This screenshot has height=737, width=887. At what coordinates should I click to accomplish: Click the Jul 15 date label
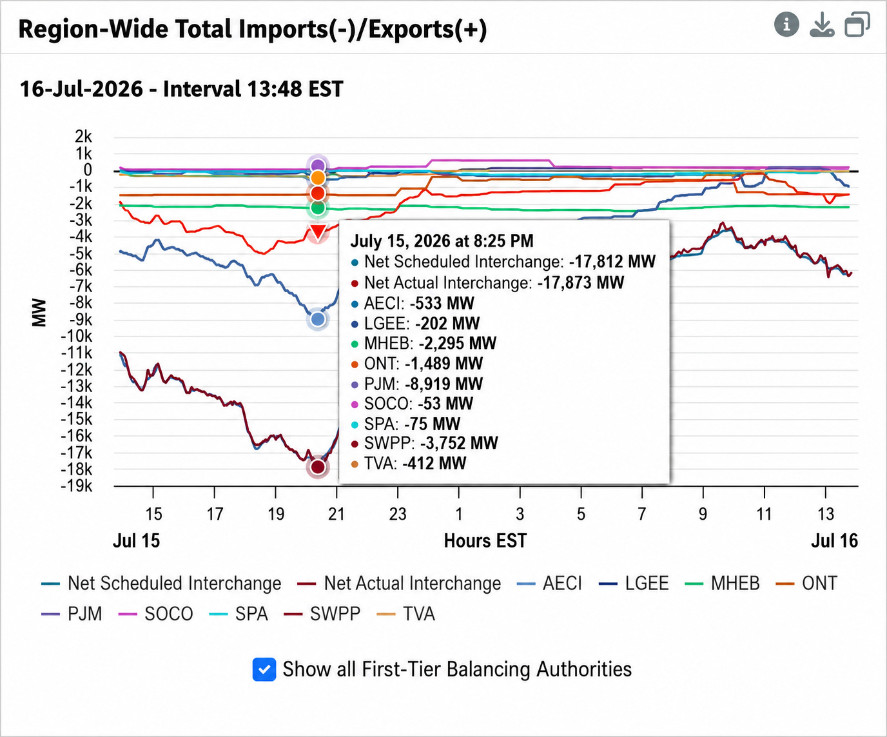click(x=136, y=540)
